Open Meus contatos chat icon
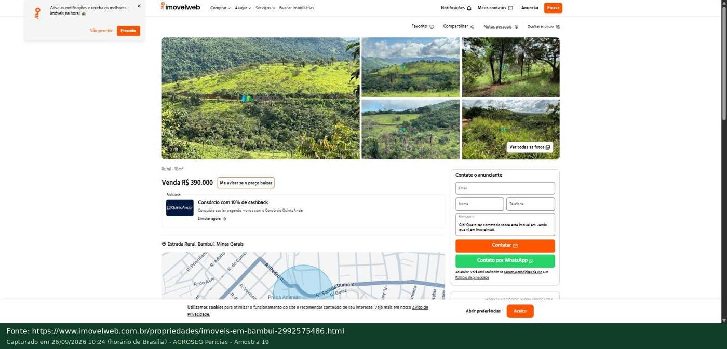 (x=510, y=8)
